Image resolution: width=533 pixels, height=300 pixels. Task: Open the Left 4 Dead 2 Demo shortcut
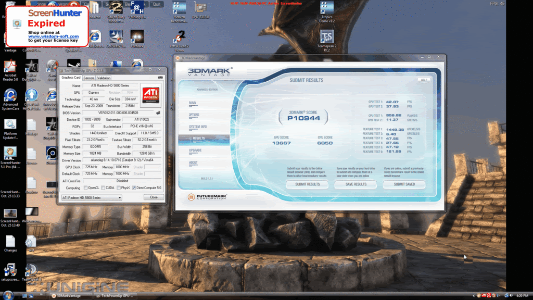179,41
